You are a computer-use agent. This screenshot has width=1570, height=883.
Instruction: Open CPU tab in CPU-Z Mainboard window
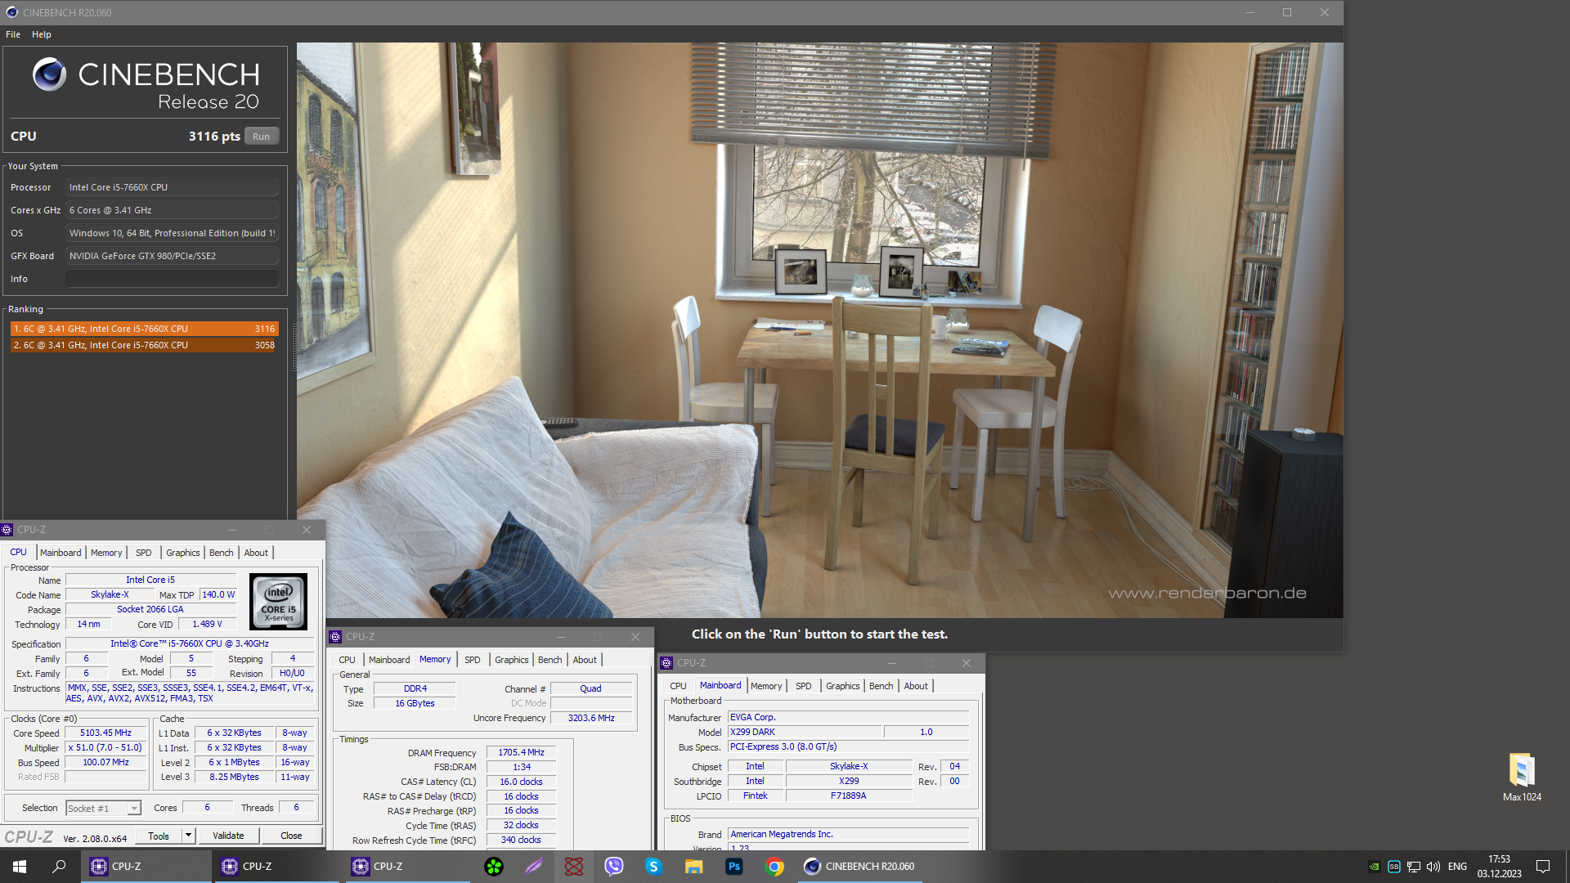point(679,686)
